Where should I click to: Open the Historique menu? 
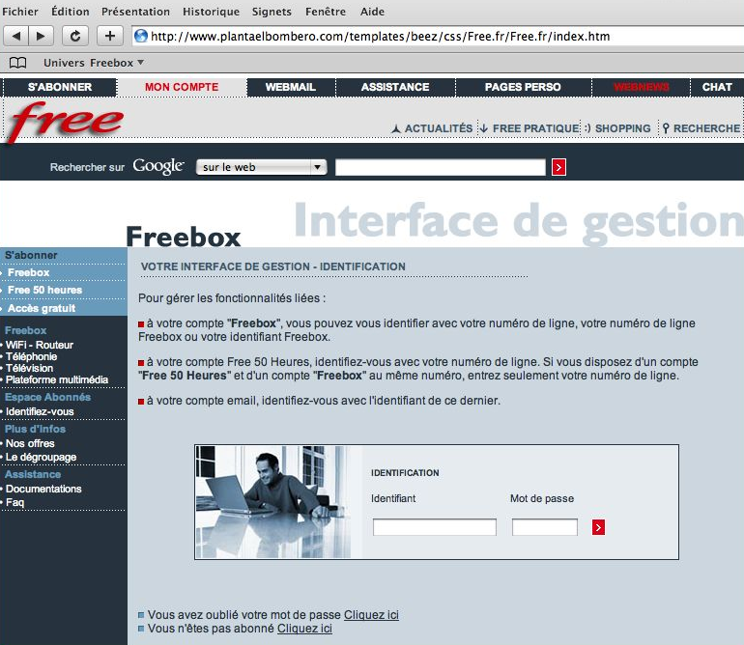click(x=211, y=12)
